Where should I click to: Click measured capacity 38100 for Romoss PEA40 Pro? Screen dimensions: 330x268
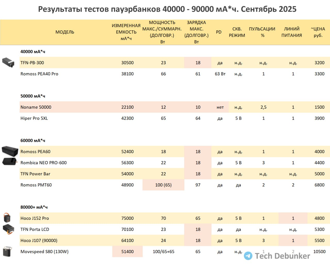pos(128,74)
